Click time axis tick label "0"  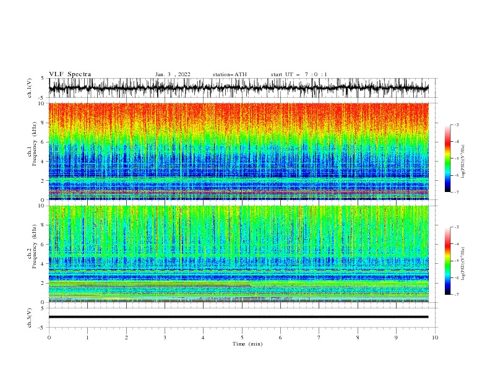coord(49,338)
